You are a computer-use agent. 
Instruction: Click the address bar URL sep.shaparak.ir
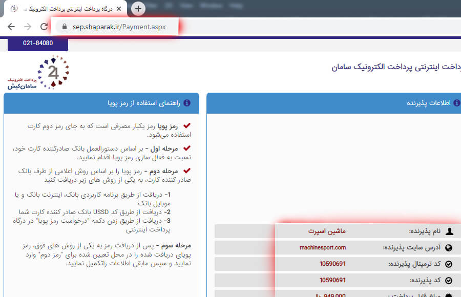tap(119, 27)
